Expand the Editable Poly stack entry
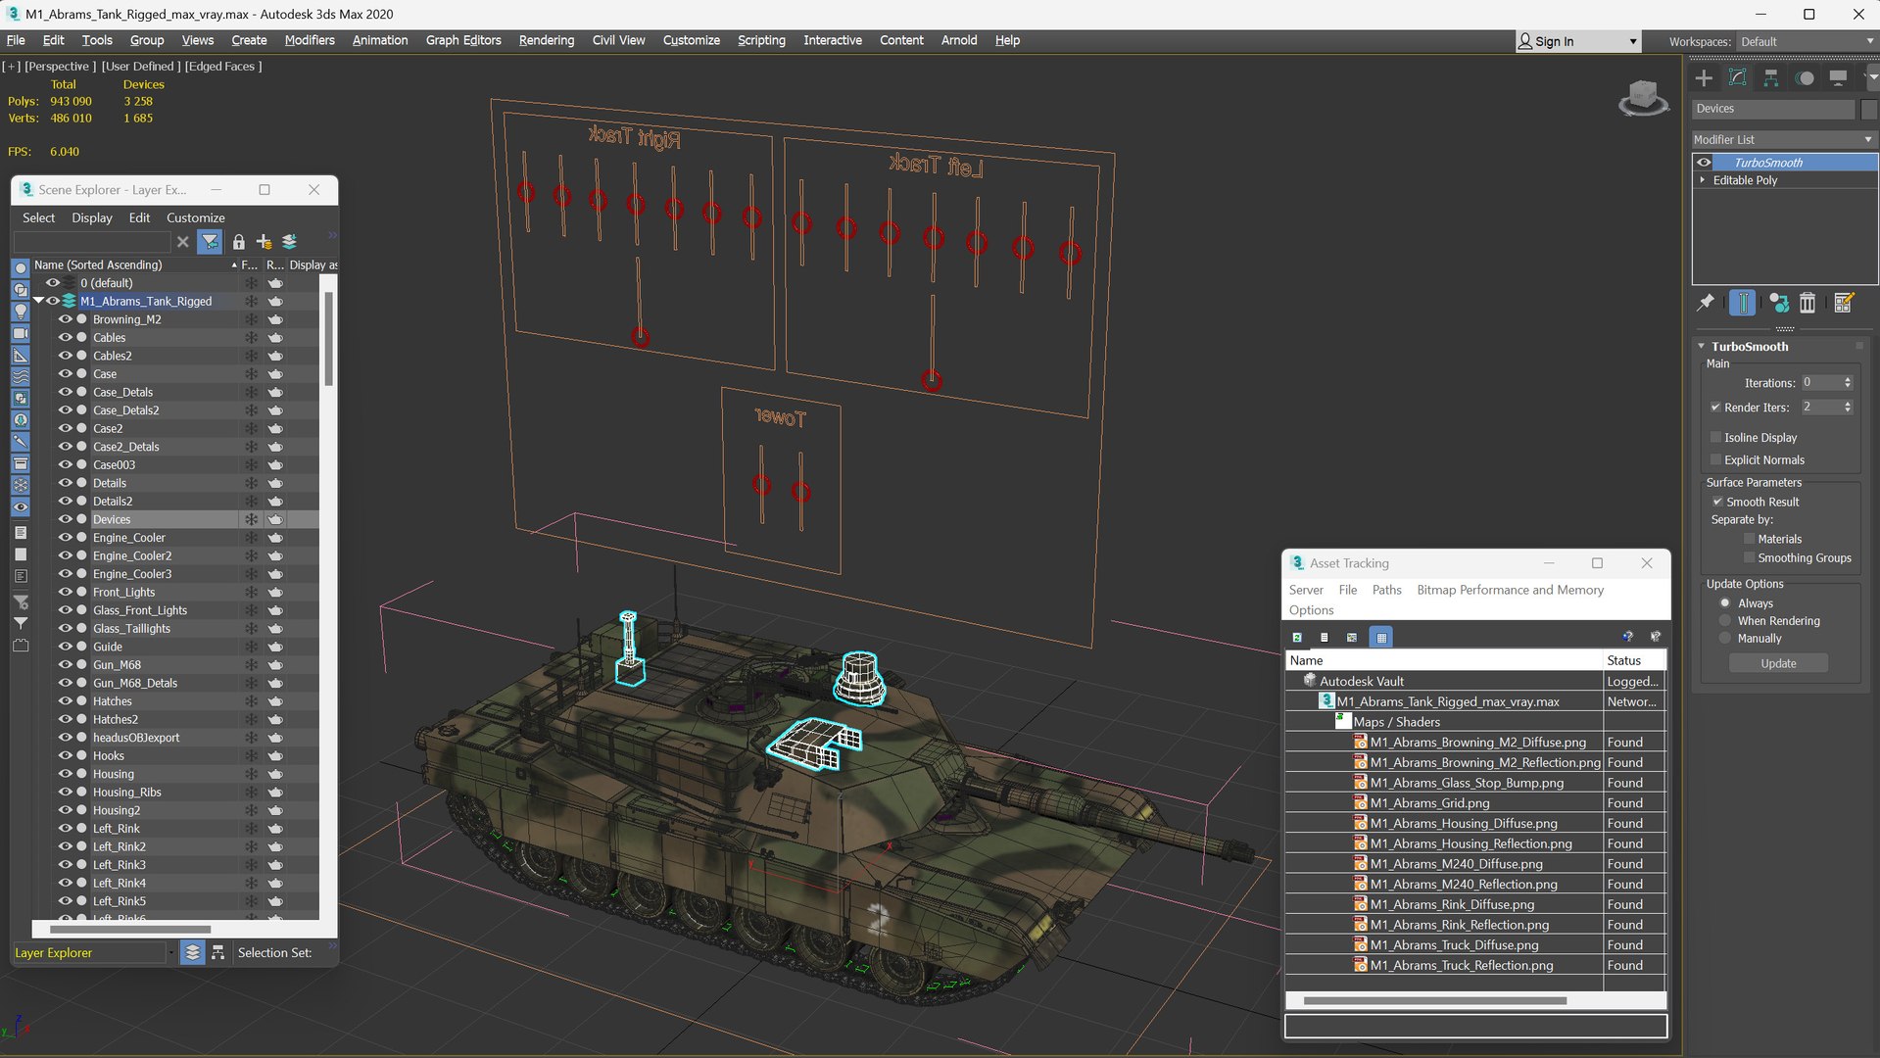This screenshot has height=1058, width=1880. 1703,180
